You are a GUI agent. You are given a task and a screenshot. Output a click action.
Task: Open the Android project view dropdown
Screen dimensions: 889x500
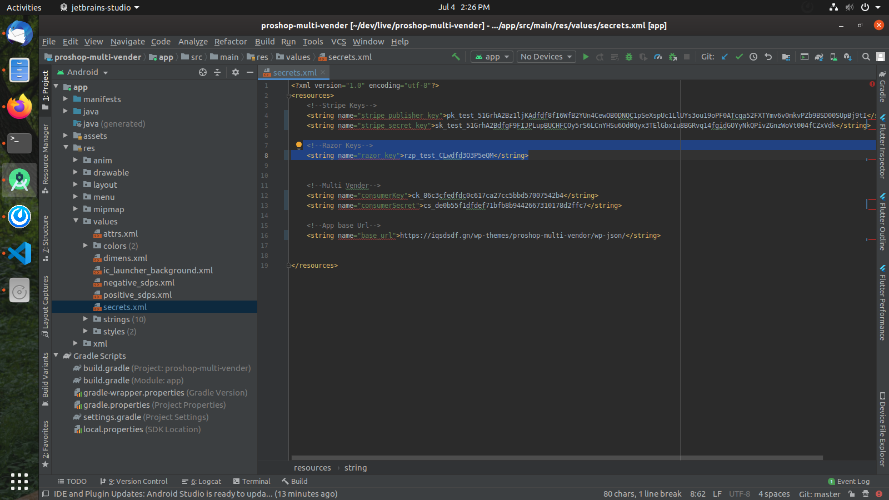coord(82,72)
